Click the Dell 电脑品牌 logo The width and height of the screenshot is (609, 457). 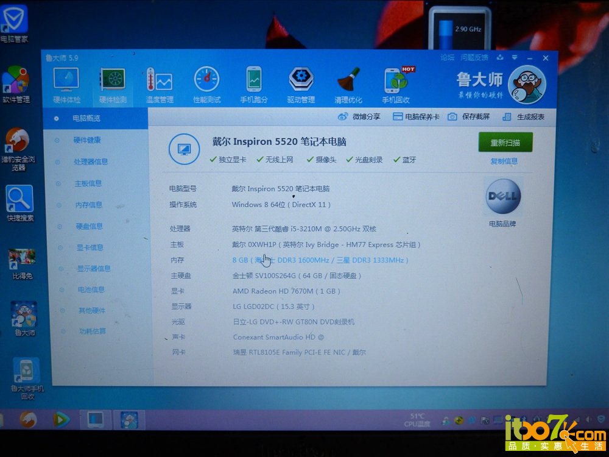[x=502, y=196]
